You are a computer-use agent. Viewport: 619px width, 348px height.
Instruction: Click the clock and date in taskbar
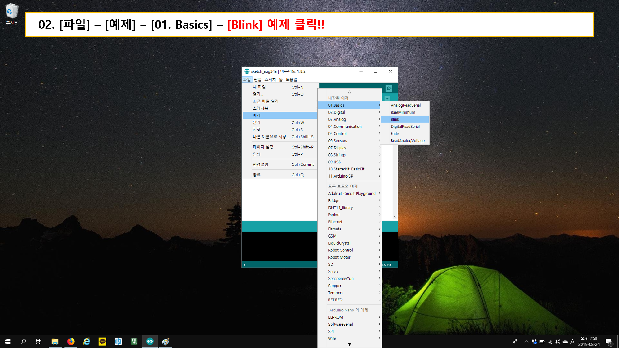coord(589,342)
